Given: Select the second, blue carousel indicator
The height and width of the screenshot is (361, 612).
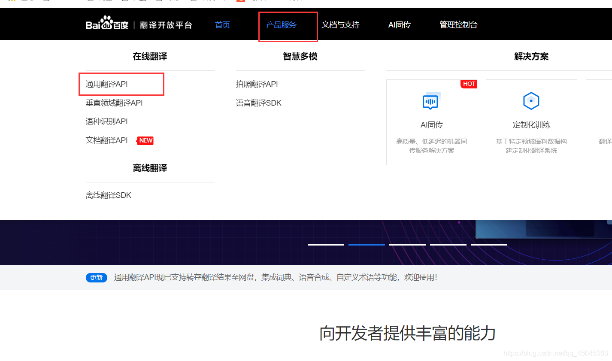Looking at the screenshot, I should click(367, 245).
